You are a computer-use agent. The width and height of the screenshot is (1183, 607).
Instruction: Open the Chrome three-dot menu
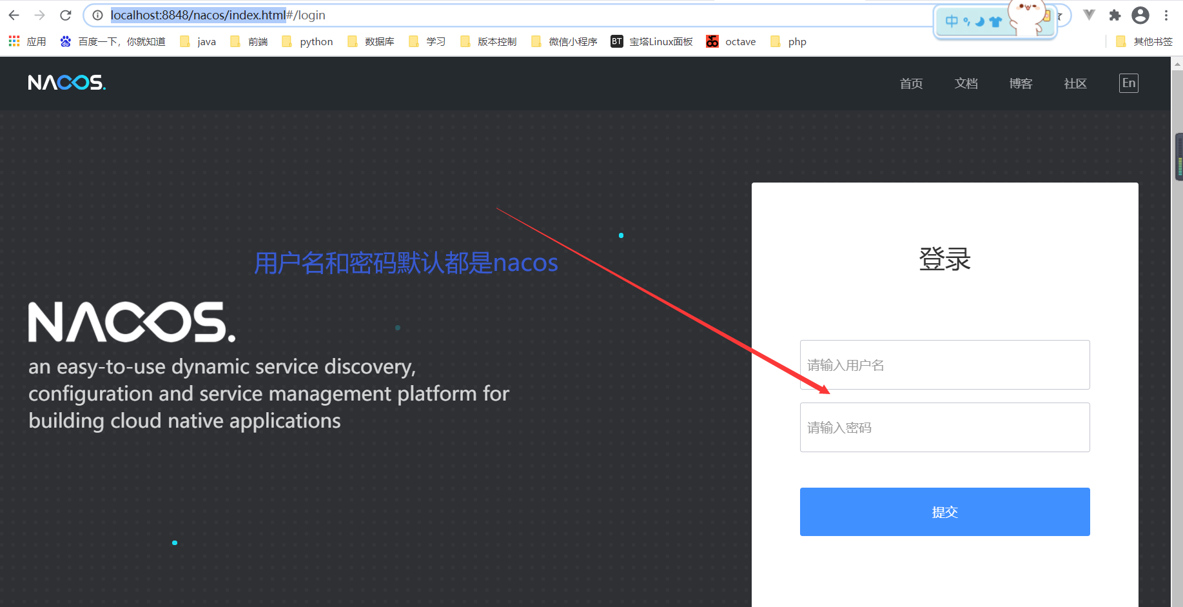(x=1166, y=15)
